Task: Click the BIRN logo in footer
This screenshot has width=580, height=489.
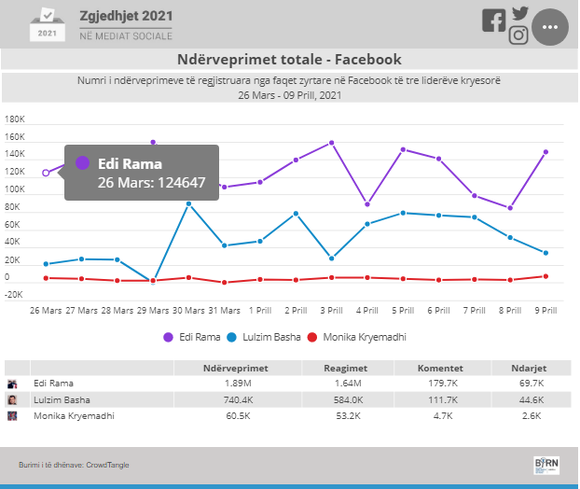Action: [x=546, y=466]
